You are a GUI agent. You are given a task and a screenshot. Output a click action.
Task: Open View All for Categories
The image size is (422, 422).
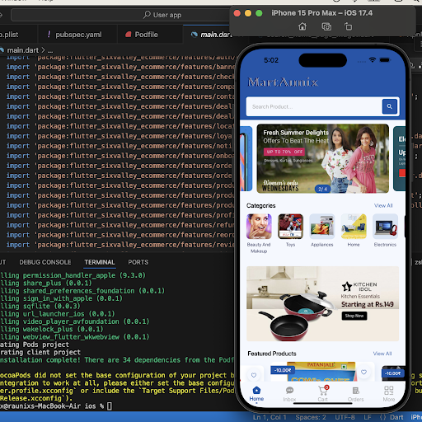click(383, 205)
